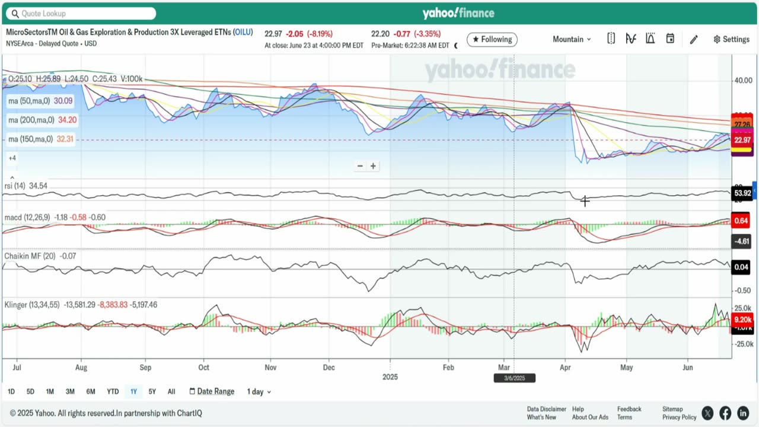
Task: Click the search magnifier in Quote Lookup
Action: click(x=15, y=13)
